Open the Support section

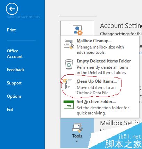(14, 83)
